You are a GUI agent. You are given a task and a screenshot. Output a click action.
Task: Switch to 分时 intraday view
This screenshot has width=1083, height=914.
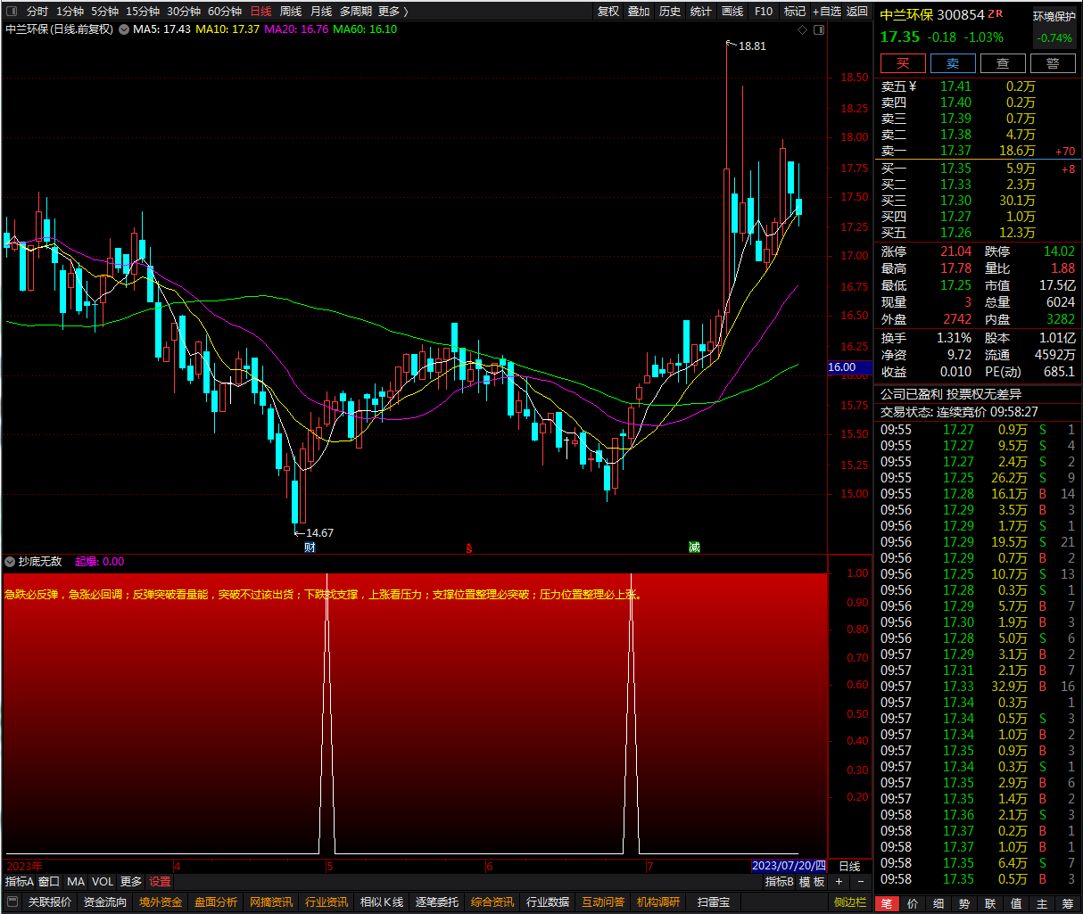(37, 11)
